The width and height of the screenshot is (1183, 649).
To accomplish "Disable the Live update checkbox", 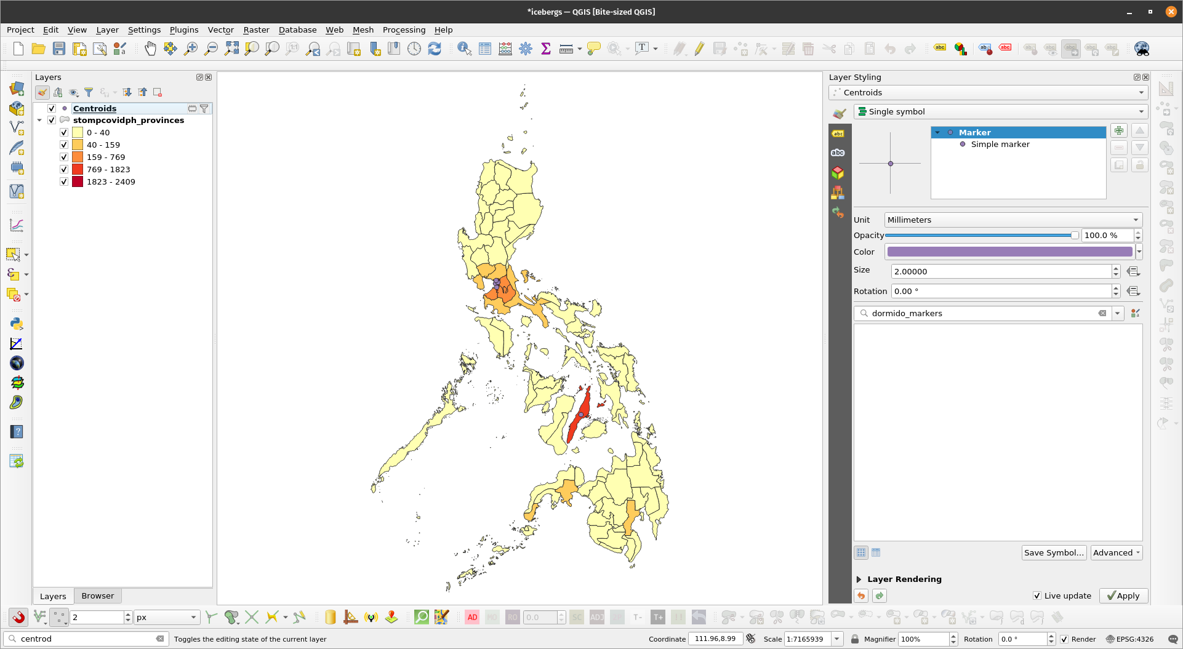I will tap(1037, 595).
